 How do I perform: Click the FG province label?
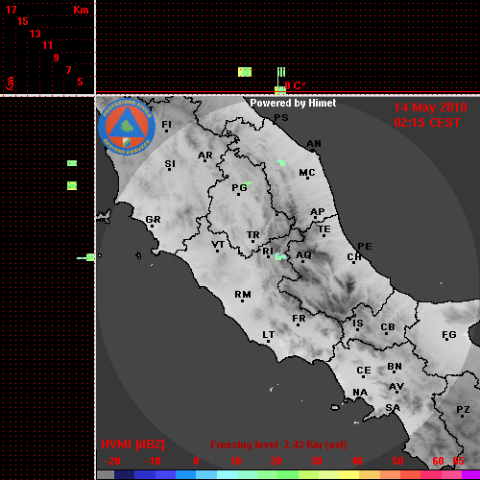click(x=449, y=335)
